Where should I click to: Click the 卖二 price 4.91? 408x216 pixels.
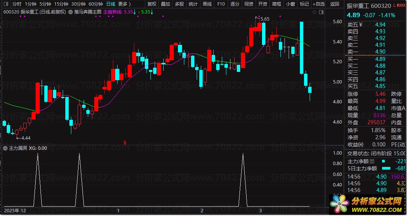(380, 45)
